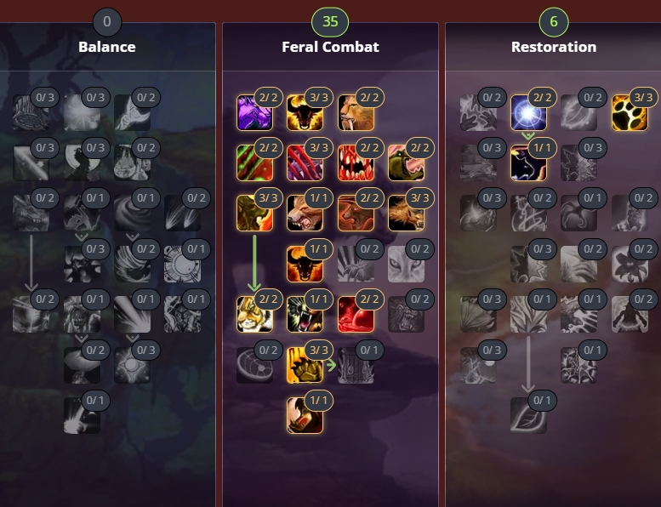Viewport: 661px width, 507px height.
Task: Click the purple Feral Swiftness talent icon
Action: click(254, 112)
